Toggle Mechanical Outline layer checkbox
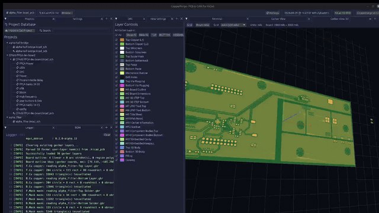This screenshot has width=379, height=213. [117, 73]
